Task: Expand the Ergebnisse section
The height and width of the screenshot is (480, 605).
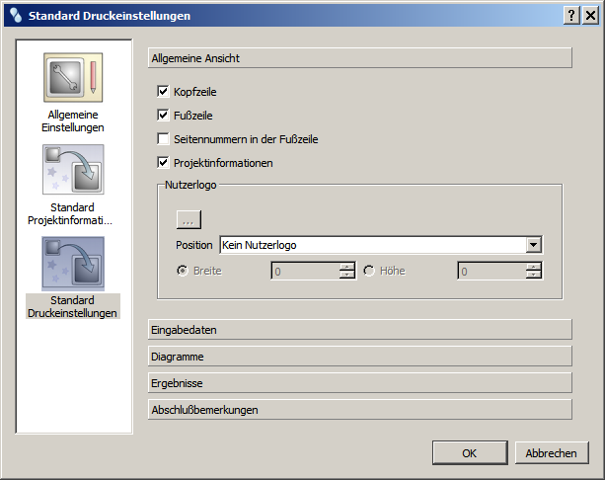Action: point(359,383)
